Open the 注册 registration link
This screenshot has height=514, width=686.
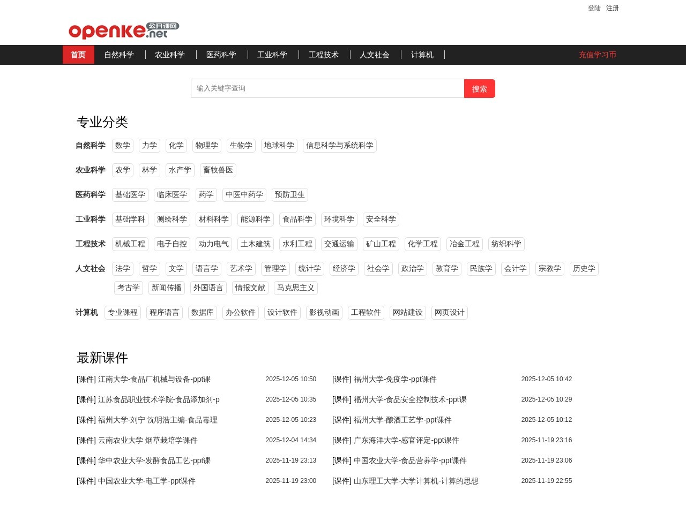click(x=612, y=8)
